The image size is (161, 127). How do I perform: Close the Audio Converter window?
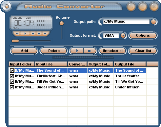coord(154,7)
